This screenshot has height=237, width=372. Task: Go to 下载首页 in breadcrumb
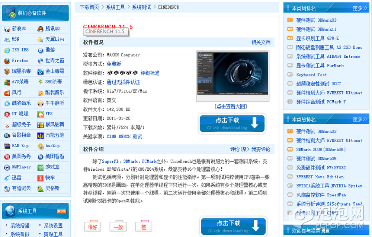pyautogui.click(x=89, y=7)
